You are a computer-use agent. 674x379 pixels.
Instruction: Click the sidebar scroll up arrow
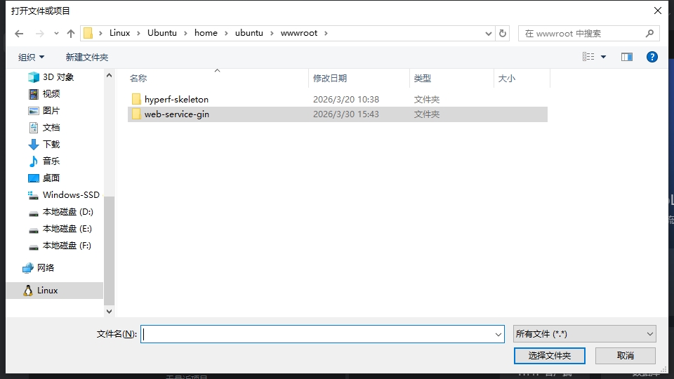[x=110, y=75]
